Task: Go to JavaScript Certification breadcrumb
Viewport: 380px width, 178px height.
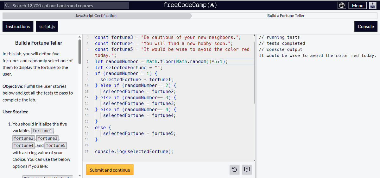Action: click(x=96, y=15)
